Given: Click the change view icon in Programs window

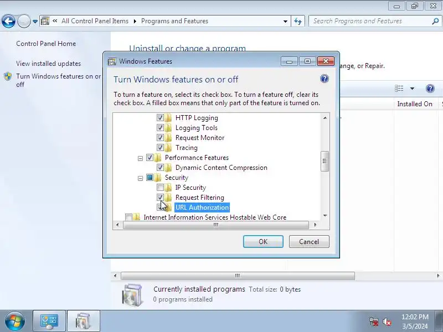Looking at the screenshot, I should coord(399,89).
